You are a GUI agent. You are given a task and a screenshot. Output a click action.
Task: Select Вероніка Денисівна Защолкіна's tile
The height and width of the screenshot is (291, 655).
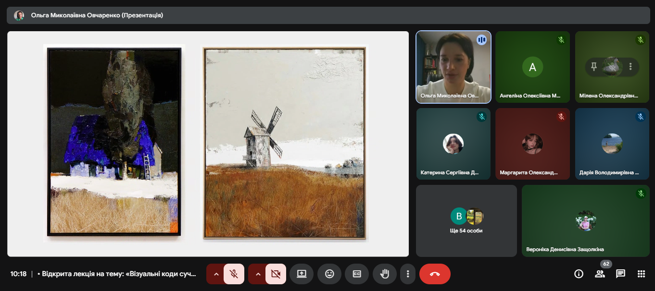tap(586, 221)
